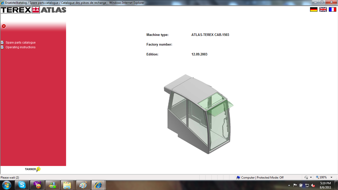Image resolution: width=338 pixels, height=190 pixels.
Task: Restore down the Internet Explorer window
Action: pyautogui.click(x=322, y=2)
